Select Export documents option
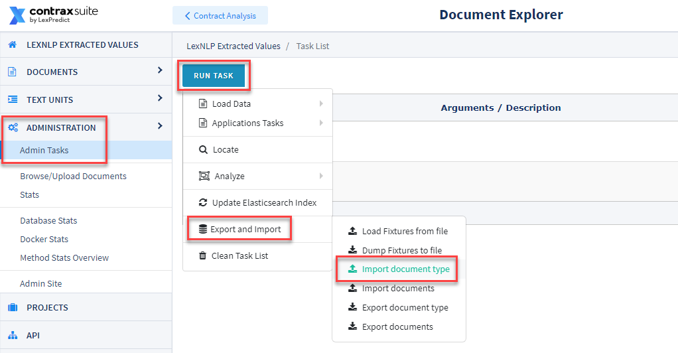678x353 pixels. click(399, 326)
